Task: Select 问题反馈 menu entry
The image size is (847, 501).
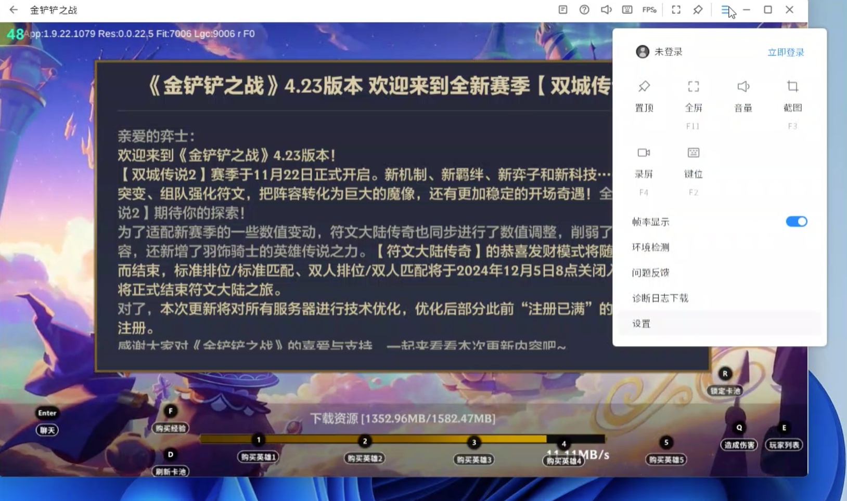Action: (x=720, y=272)
